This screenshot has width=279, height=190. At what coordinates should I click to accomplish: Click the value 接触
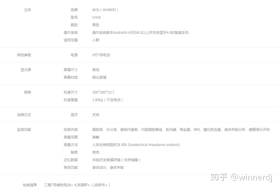click(96, 137)
